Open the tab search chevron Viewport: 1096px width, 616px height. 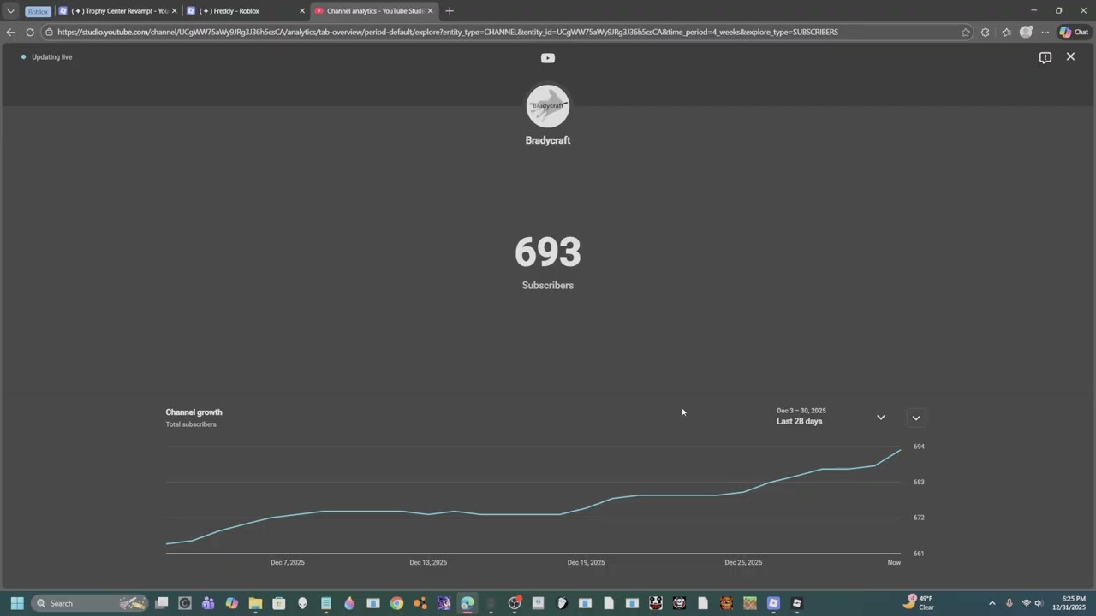10,11
